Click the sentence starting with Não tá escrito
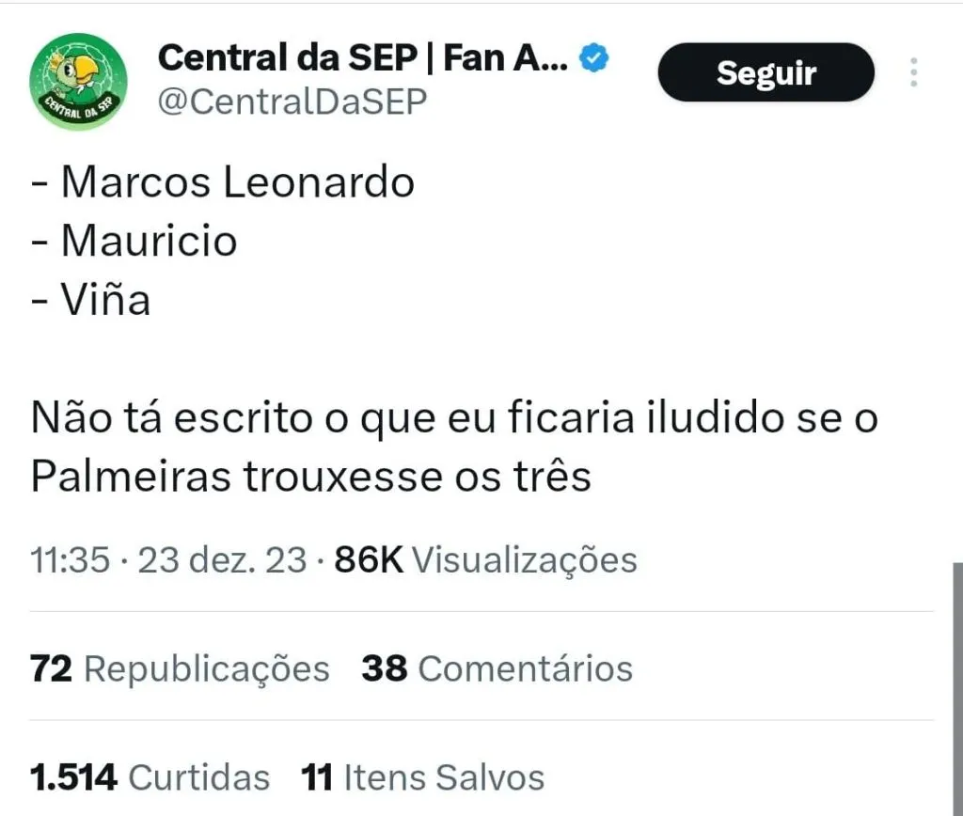Image resolution: width=963 pixels, height=816 pixels. click(454, 417)
